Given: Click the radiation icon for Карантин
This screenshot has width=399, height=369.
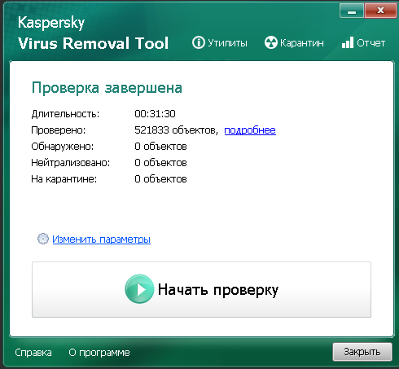Looking at the screenshot, I should pyautogui.click(x=271, y=42).
